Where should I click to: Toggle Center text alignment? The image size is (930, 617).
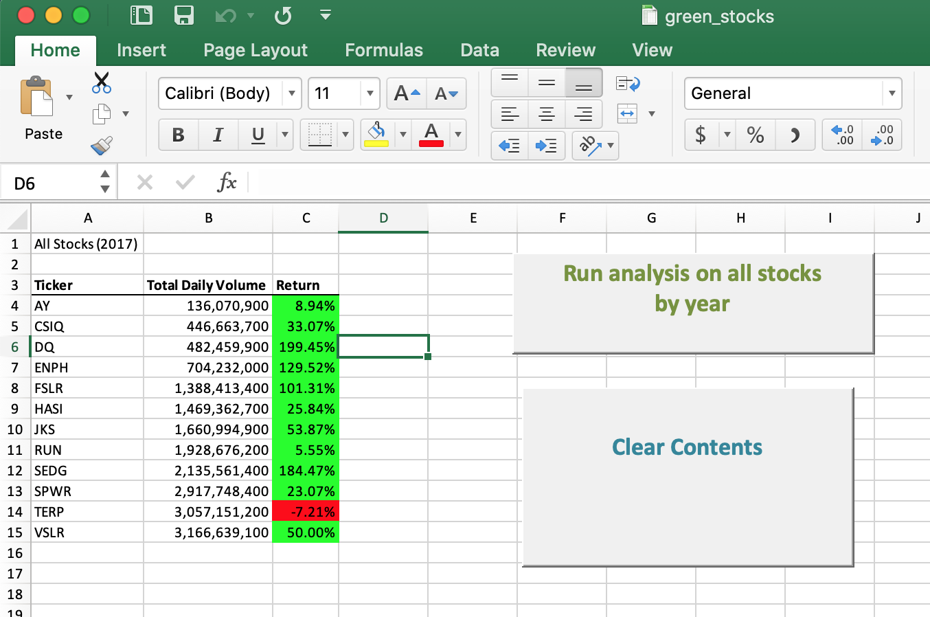pos(547,114)
